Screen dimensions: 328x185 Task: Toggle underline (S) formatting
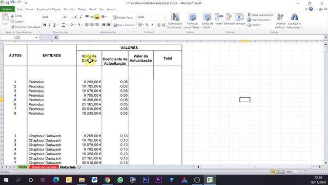[x=55, y=25]
